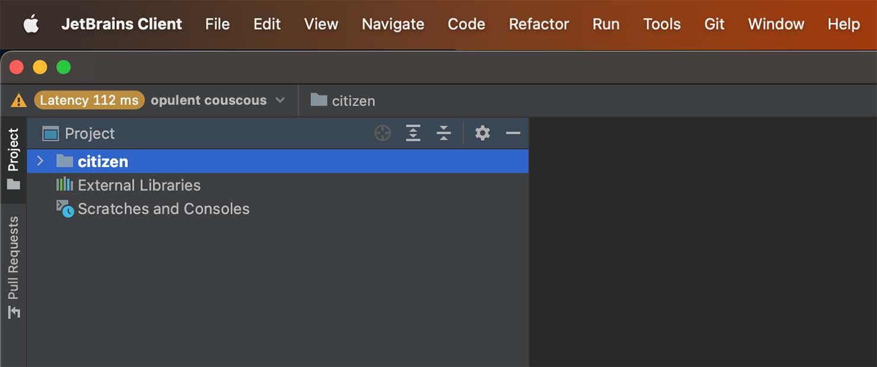Open the Project view selector

79,134
